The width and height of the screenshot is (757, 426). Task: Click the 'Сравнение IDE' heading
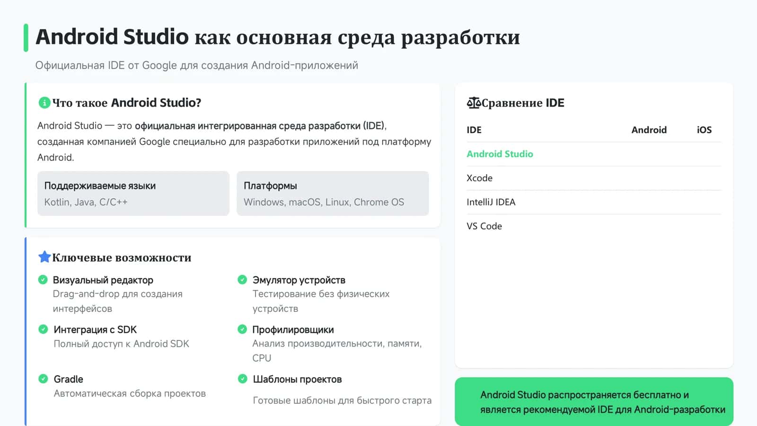[523, 103]
